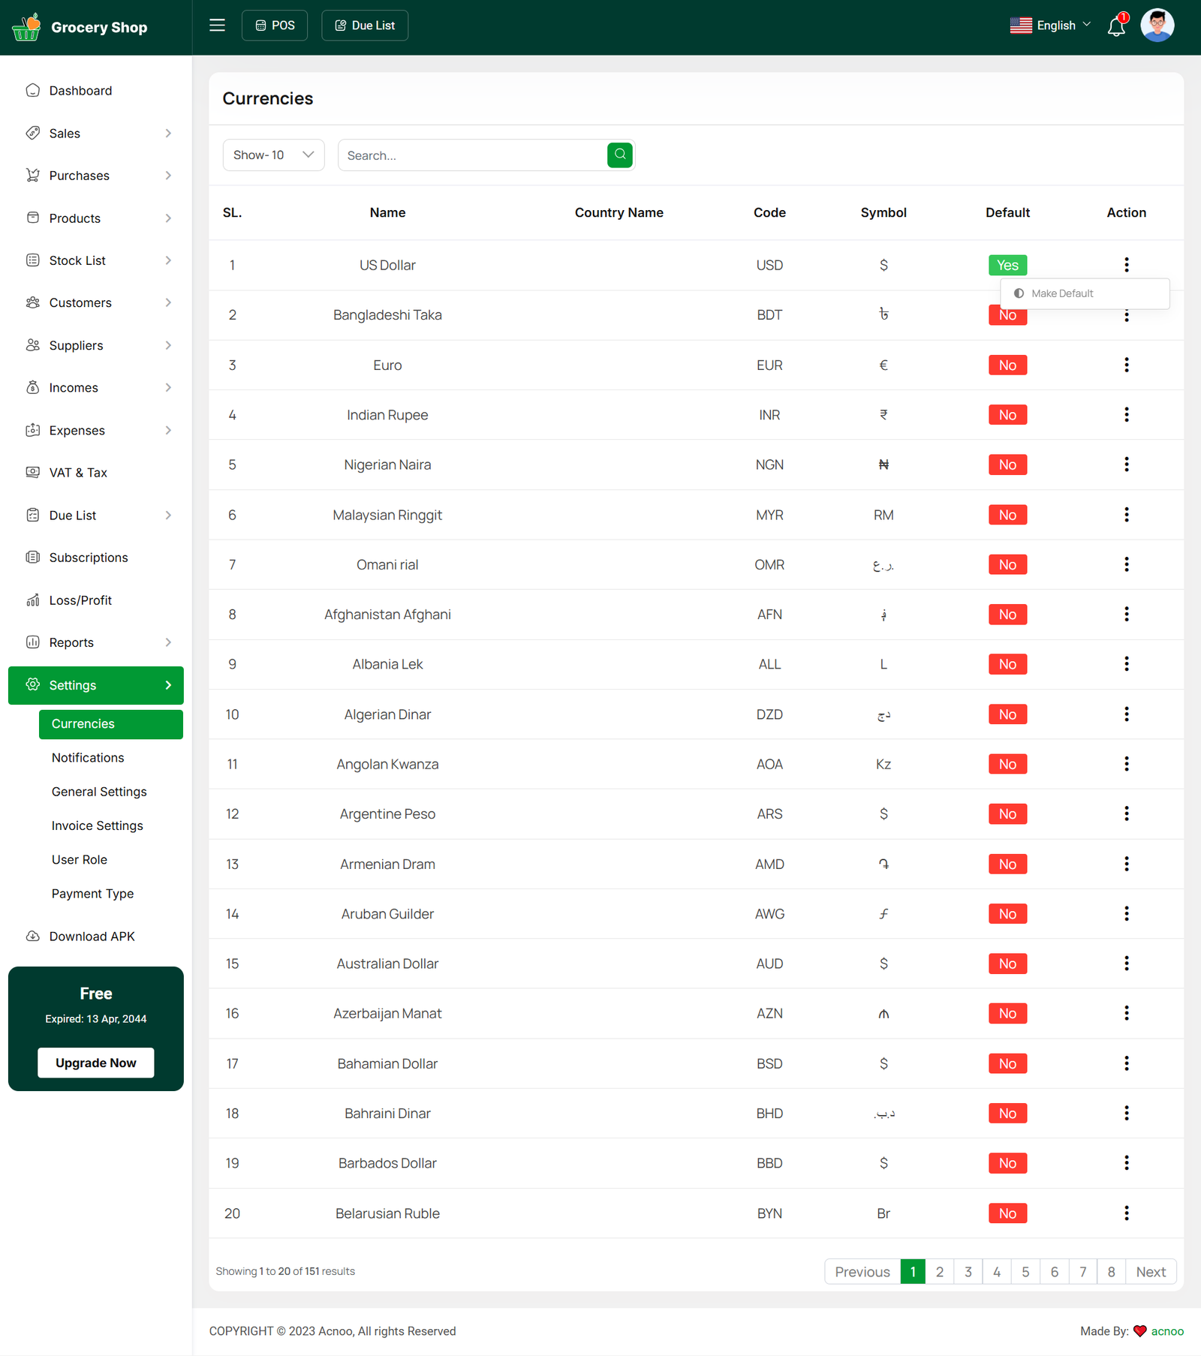1201x1356 pixels.
Task: Click the user profile avatar
Action: (x=1157, y=26)
